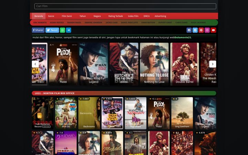Share via the green WhatsApp icon

tap(62, 30)
